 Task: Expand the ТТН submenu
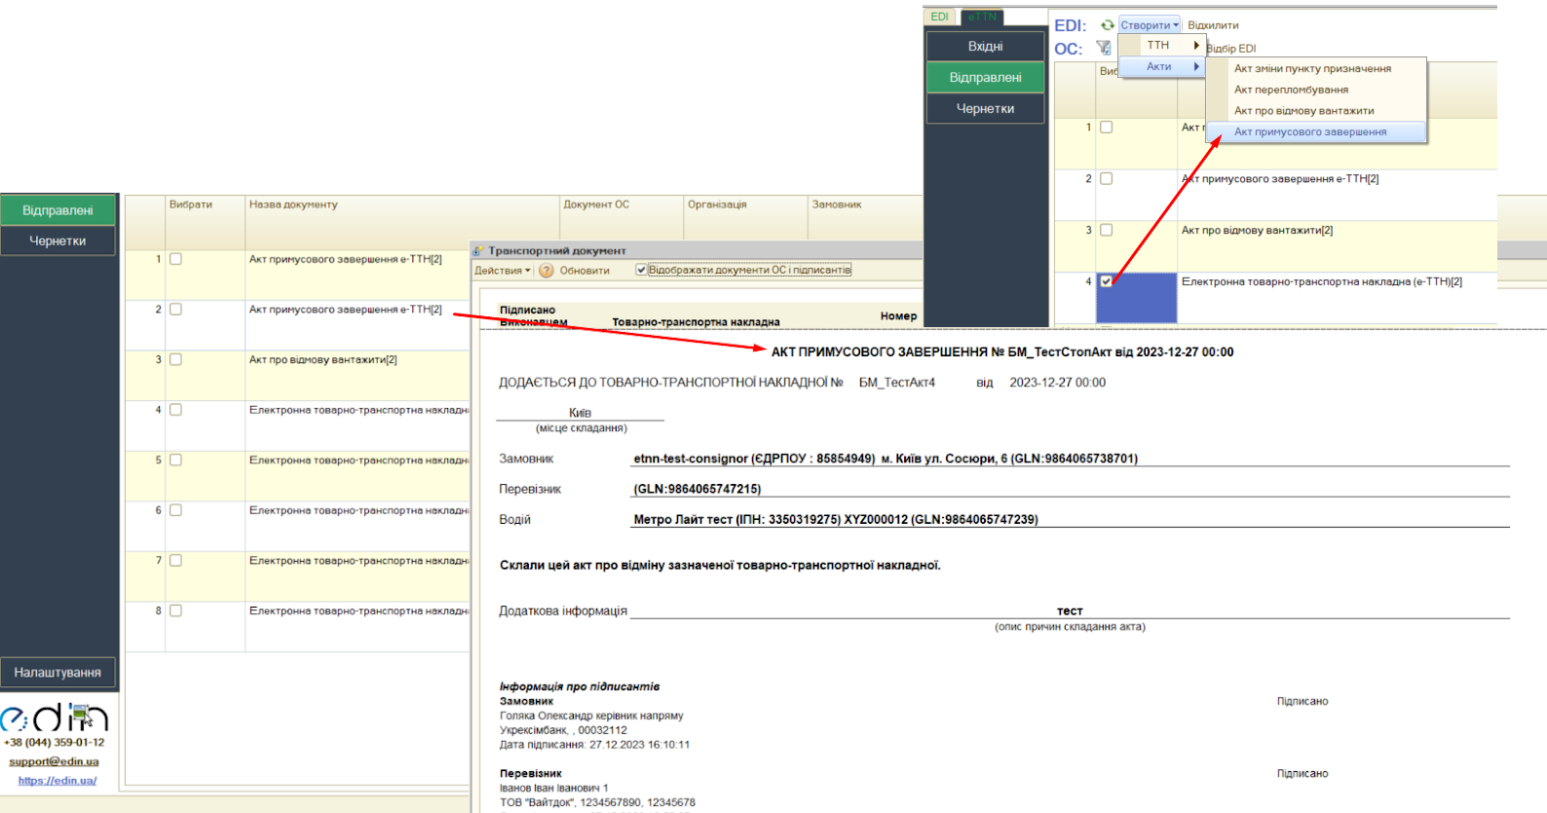point(1161,46)
